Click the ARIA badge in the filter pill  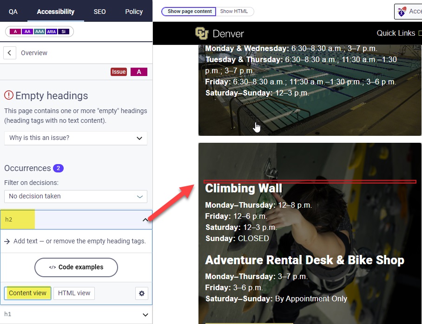(x=51, y=31)
